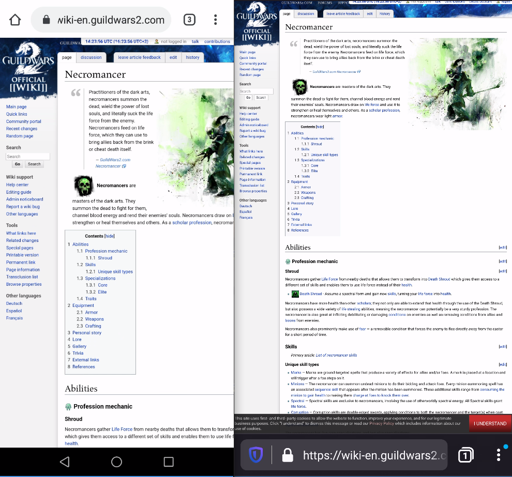Open the Chrome three-dot overflow menu

(215, 19)
